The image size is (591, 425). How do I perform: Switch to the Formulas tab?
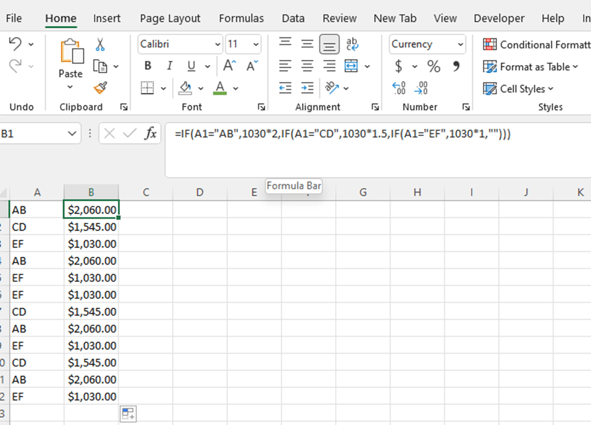click(x=241, y=18)
